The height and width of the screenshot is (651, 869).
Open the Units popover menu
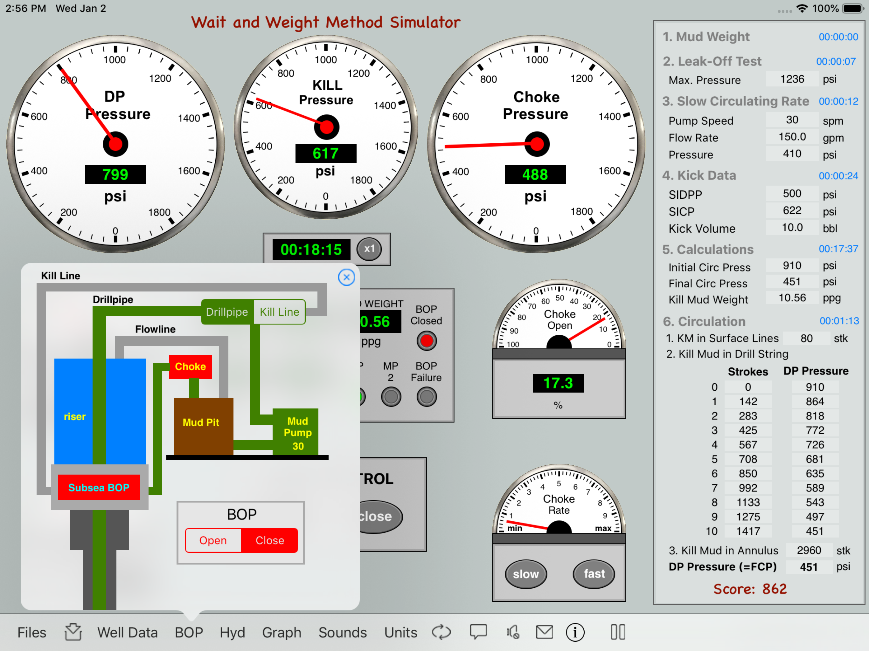click(400, 632)
